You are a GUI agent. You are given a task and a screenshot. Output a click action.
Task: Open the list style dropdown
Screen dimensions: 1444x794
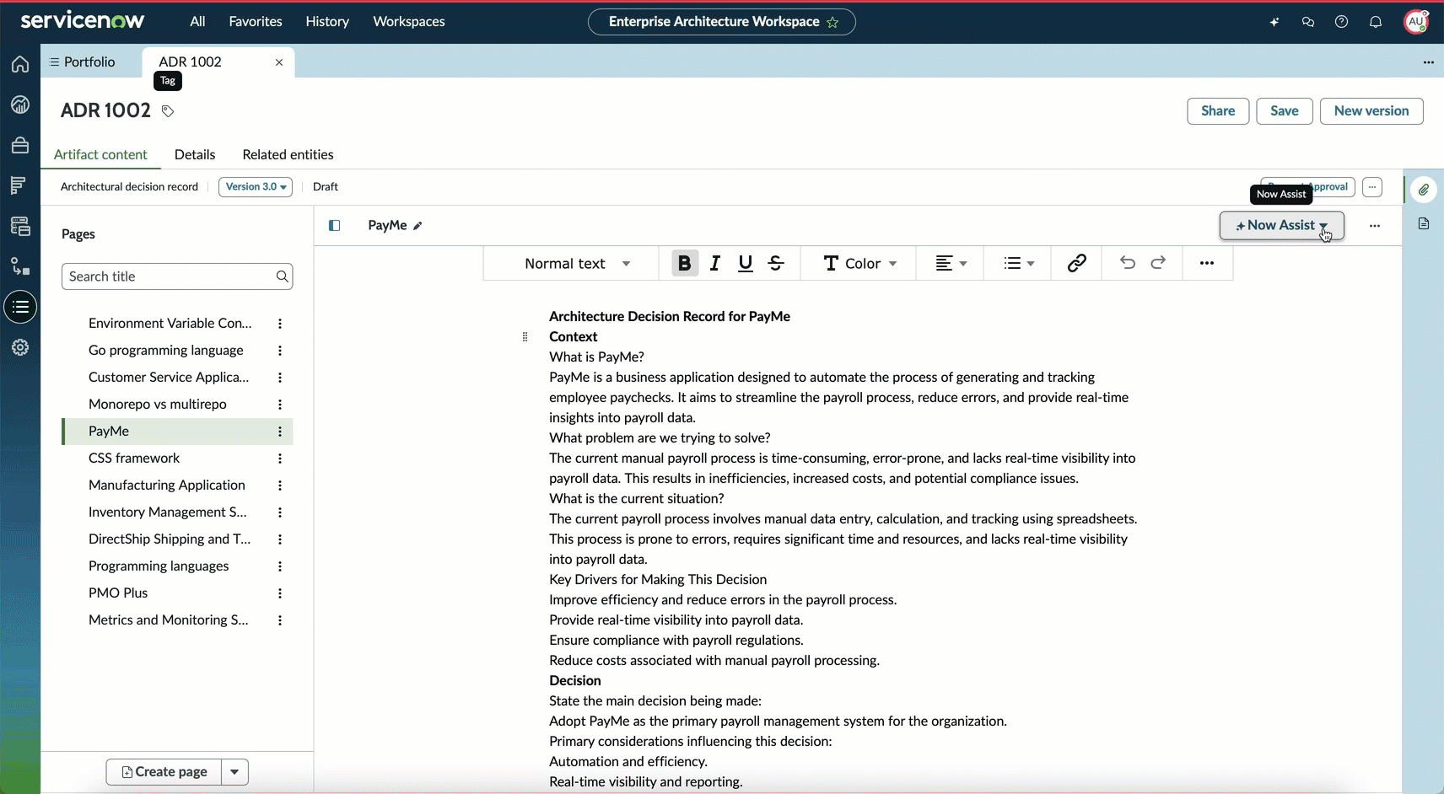pos(1019,264)
